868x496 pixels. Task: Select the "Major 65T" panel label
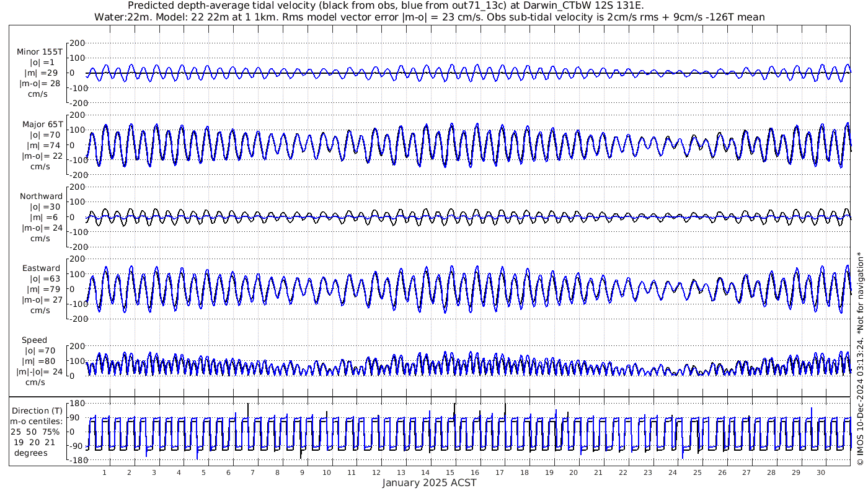(43, 124)
